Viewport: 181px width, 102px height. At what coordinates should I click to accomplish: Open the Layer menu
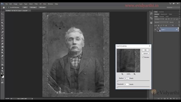click(21, 4)
